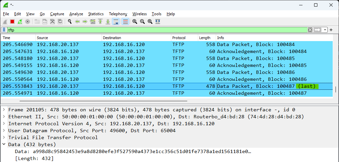The height and width of the screenshot is (162, 339).
Task: Open Find Packet magnifier tool
Action: point(70,22)
